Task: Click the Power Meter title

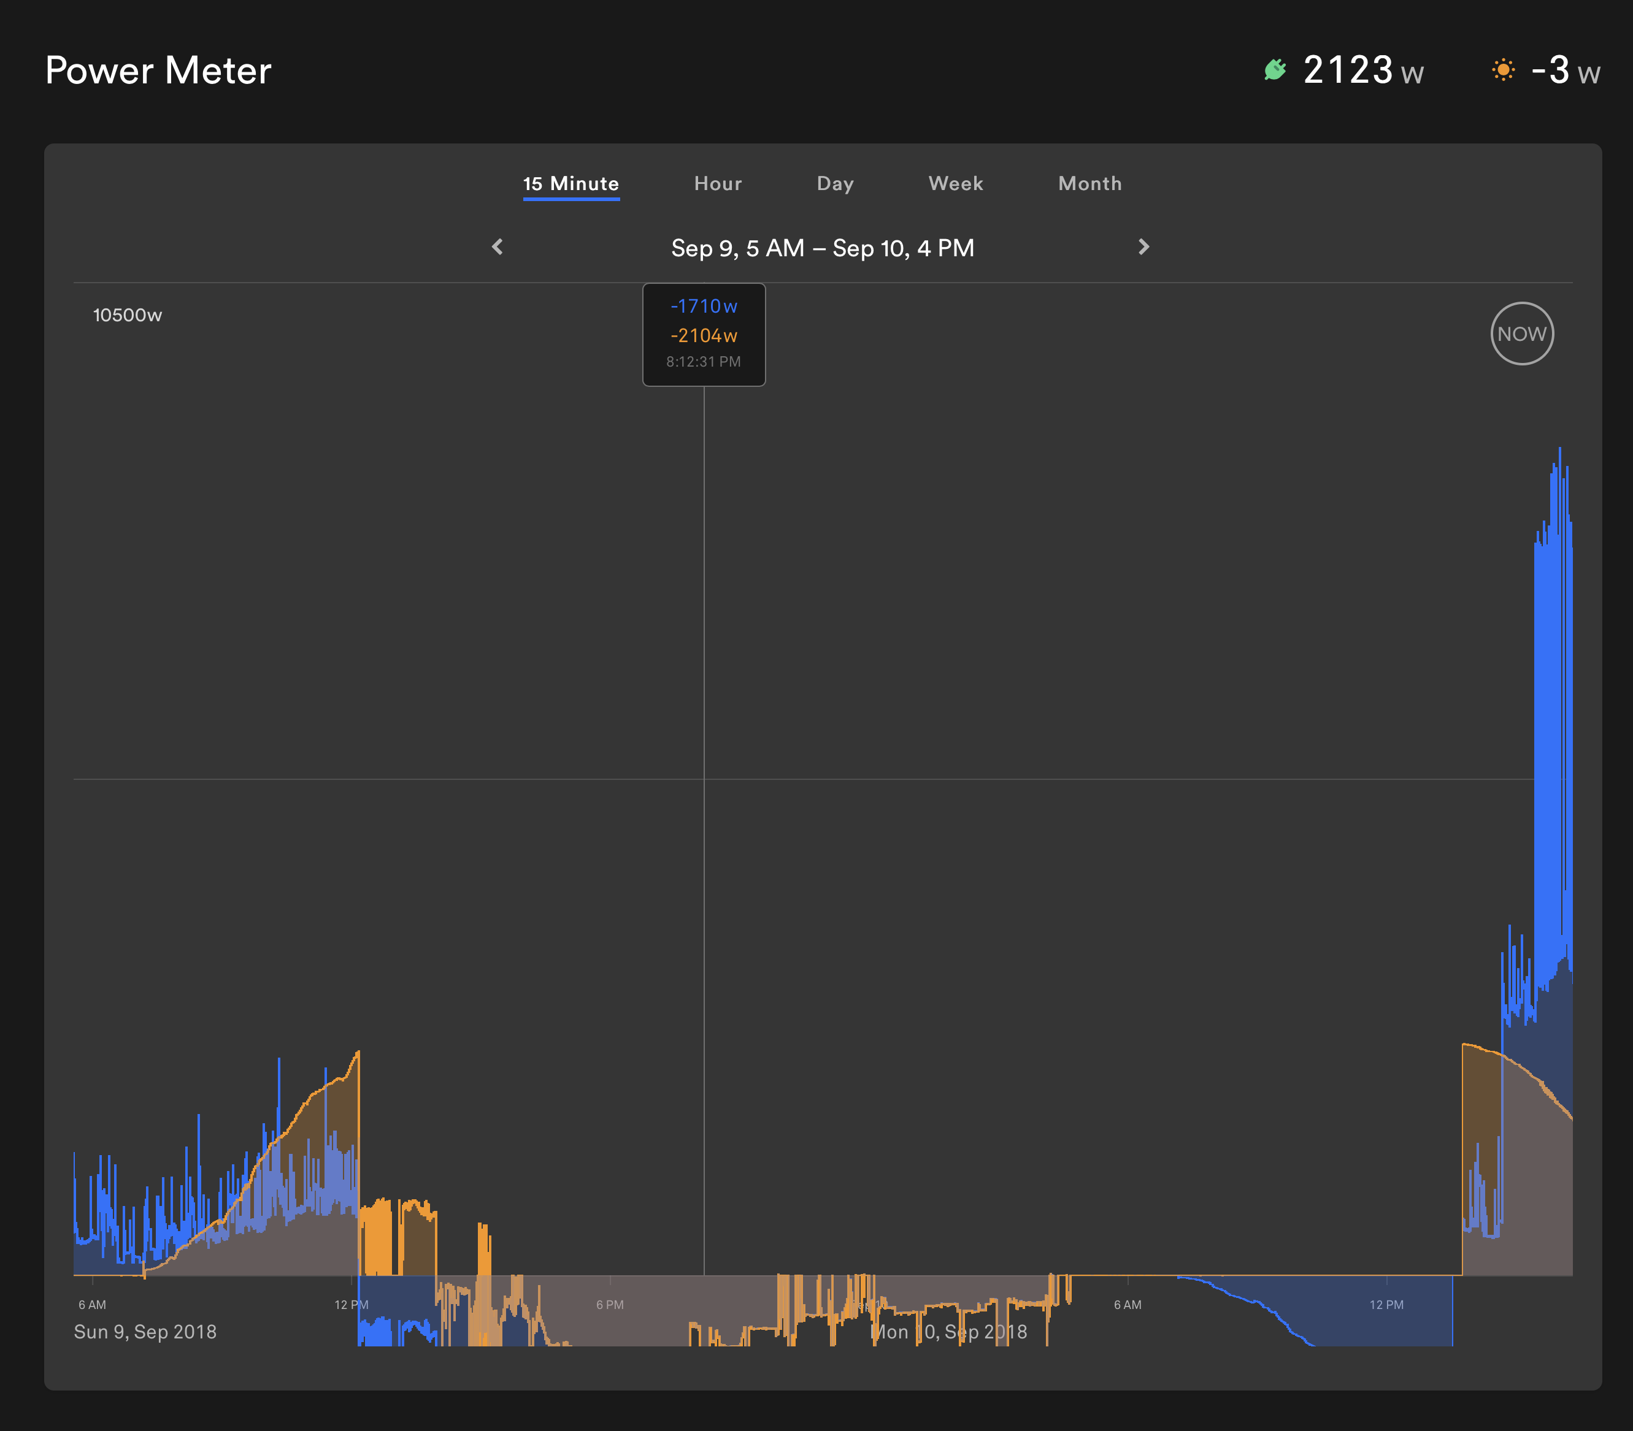Action: click(158, 71)
